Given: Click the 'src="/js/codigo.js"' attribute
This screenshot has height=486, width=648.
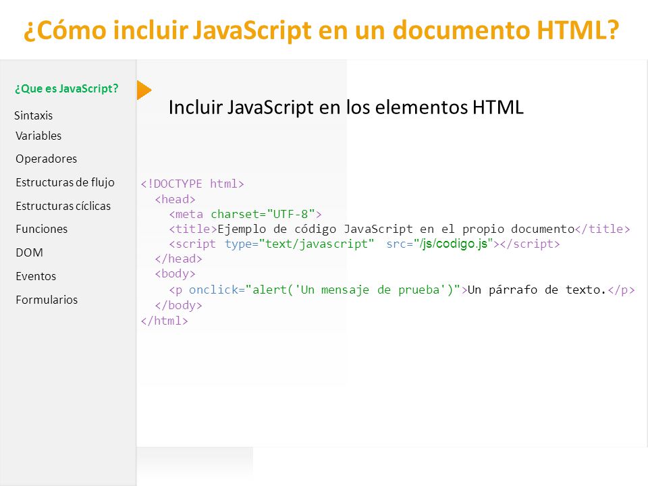Looking at the screenshot, I should tap(439, 244).
